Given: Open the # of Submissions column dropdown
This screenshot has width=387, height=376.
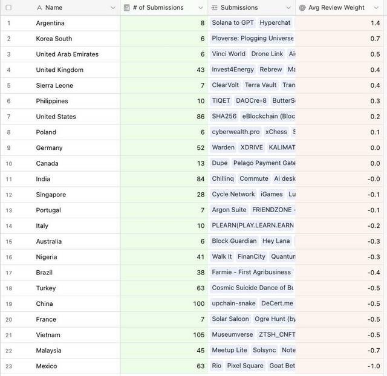Looking at the screenshot, I should coord(201,8).
